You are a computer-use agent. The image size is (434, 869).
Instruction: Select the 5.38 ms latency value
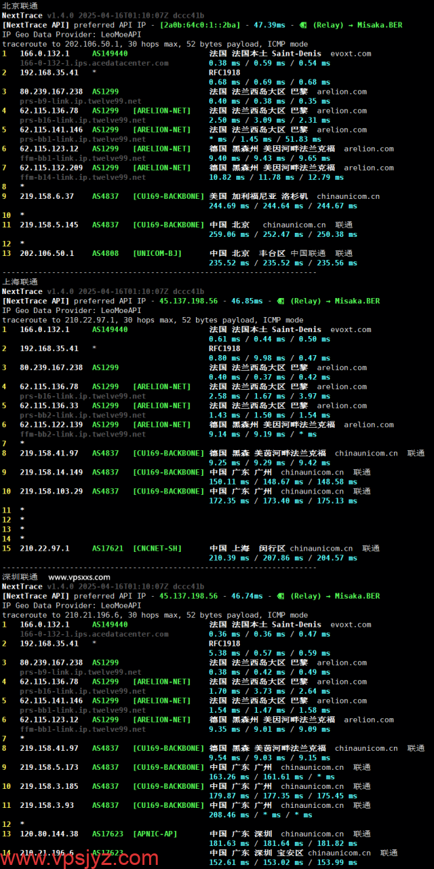click(222, 653)
